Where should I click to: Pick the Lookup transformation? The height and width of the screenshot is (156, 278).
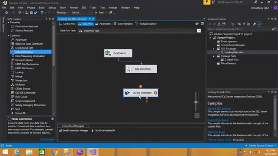19,72
